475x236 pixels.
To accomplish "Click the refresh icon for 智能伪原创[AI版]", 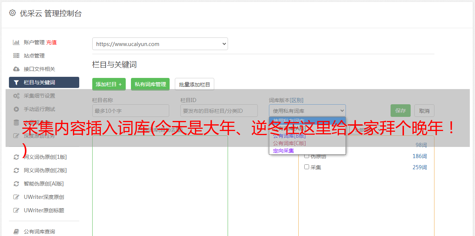I will pyautogui.click(x=16, y=184).
